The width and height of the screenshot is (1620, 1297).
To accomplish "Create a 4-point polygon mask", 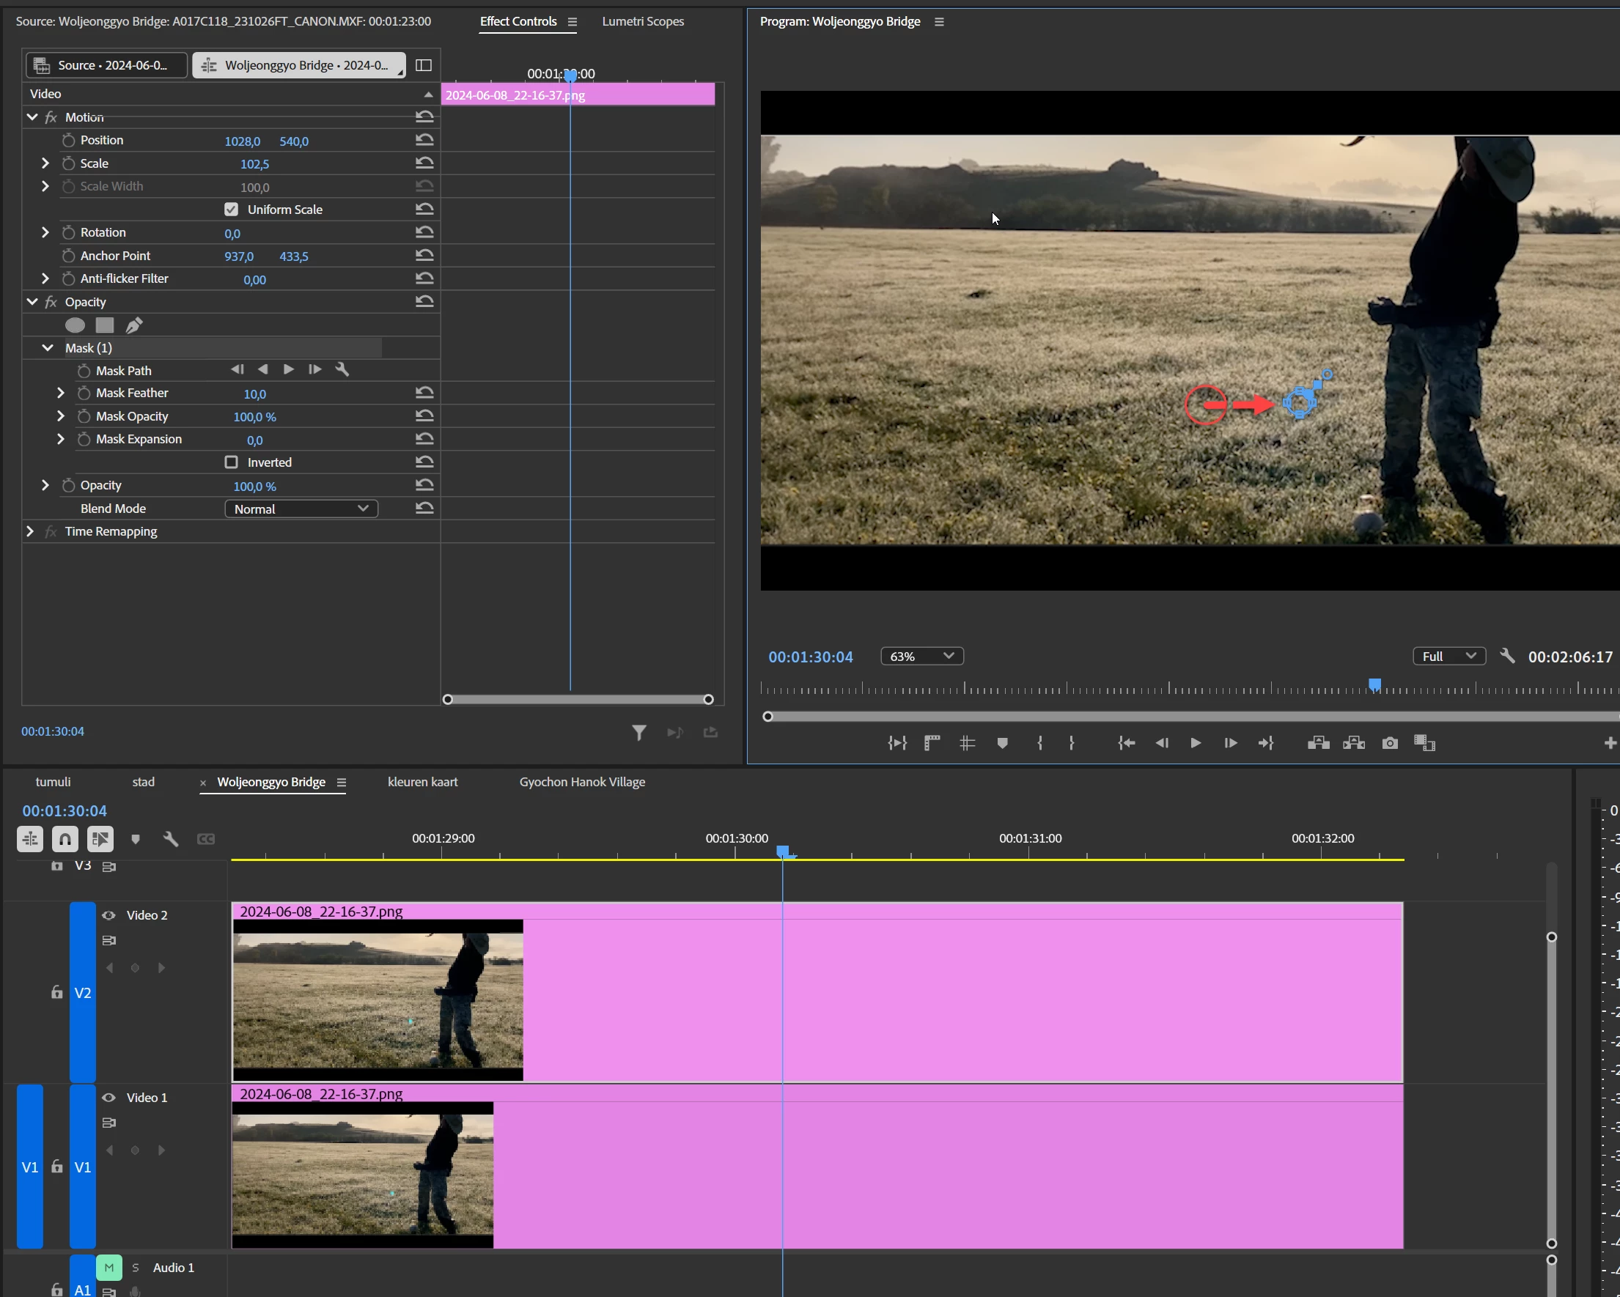I will click(x=104, y=325).
